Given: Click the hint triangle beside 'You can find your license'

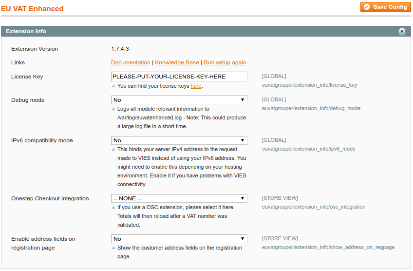Looking at the screenshot, I should (x=113, y=86).
